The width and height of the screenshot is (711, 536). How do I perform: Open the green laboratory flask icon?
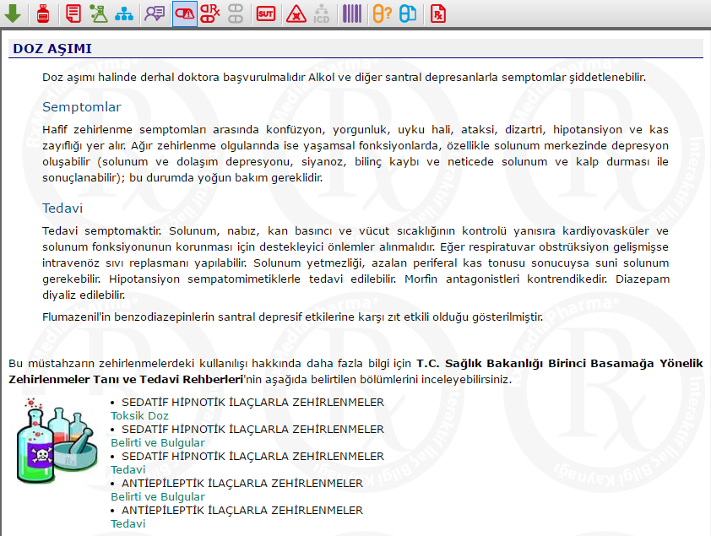99,14
